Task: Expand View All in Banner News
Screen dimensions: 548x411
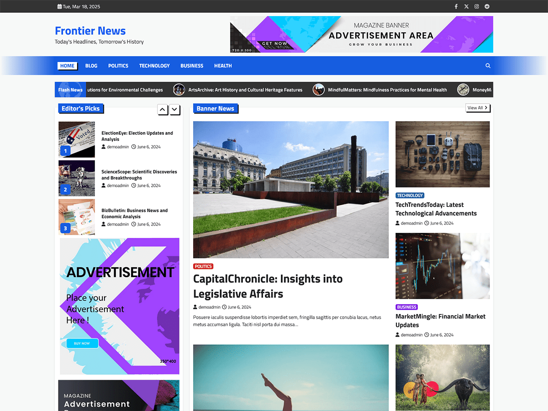Action: [x=477, y=108]
